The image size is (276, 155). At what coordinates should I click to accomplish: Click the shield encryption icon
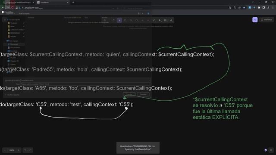(x=266, y=150)
